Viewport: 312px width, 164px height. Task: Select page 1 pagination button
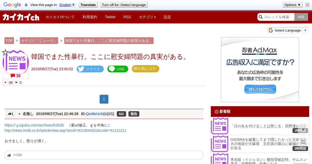coord(104,99)
